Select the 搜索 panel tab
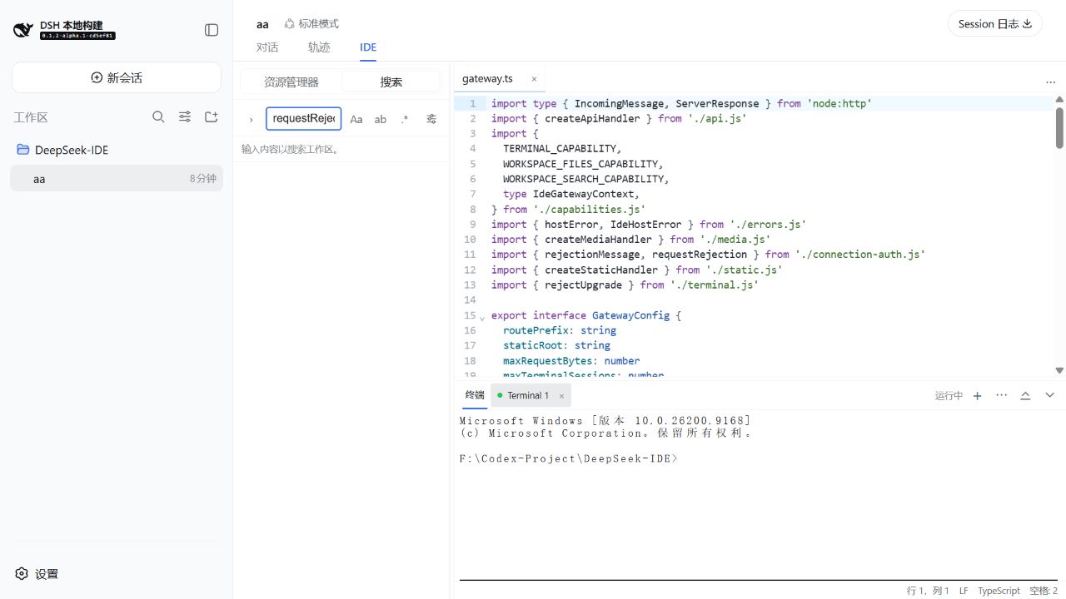This screenshot has width=1066, height=599. tap(391, 82)
